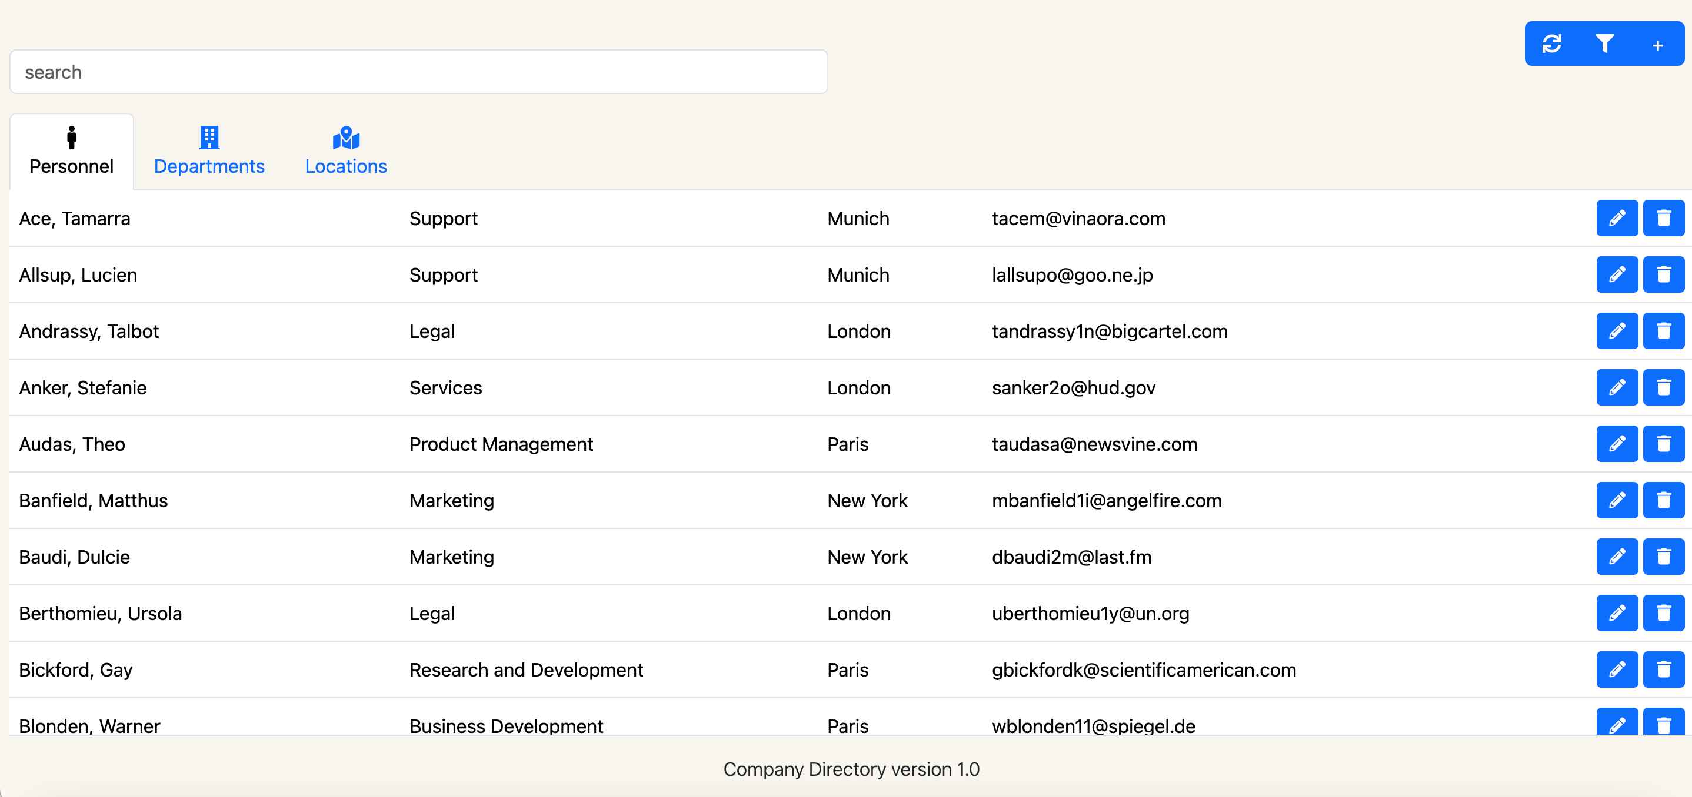Delete Bickford, Gay record
The width and height of the screenshot is (1692, 797).
tap(1663, 669)
